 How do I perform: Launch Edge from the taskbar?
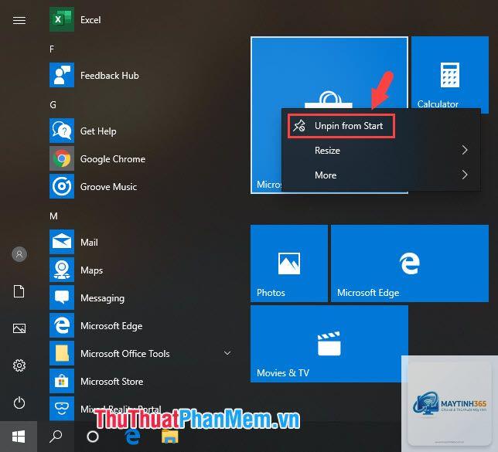132,437
